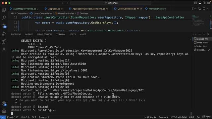
Task: Click the ports forwarded status item
Action: click(34, 117)
